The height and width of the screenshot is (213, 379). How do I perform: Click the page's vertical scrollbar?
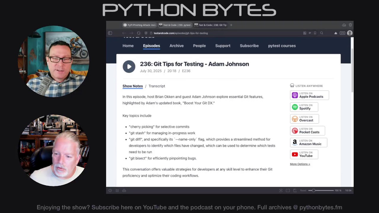click(x=352, y=71)
